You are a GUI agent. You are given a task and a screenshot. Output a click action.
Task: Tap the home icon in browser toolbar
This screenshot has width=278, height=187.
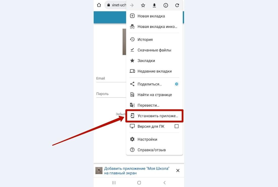click(x=99, y=5)
